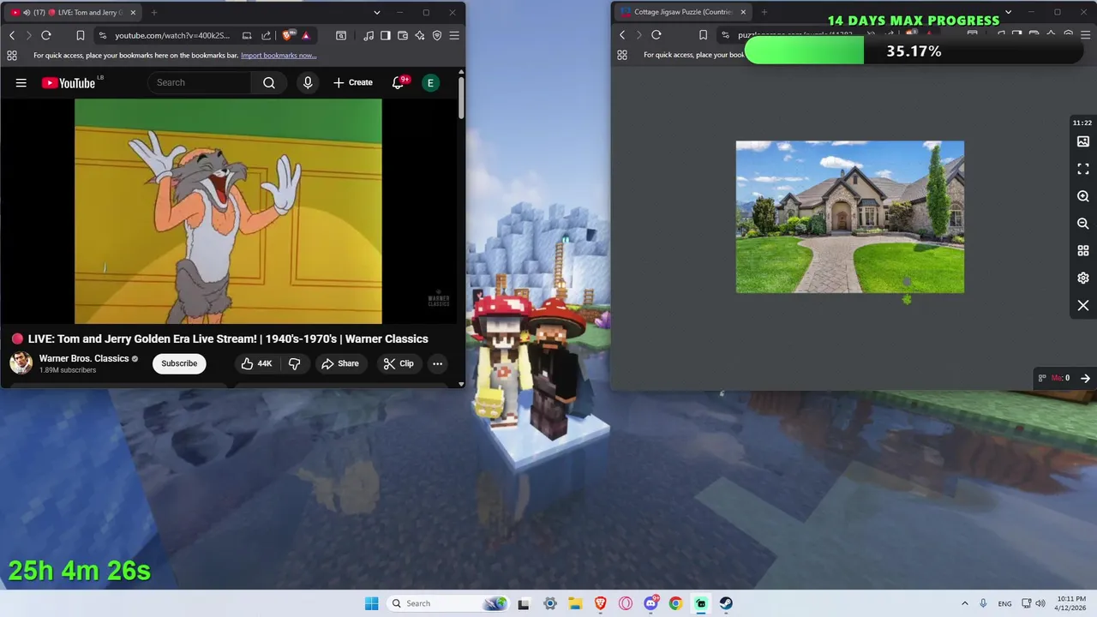Viewport: 1097px width, 617px height.
Task: Click Import bookmarks now link
Action: pyautogui.click(x=279, y=55)
